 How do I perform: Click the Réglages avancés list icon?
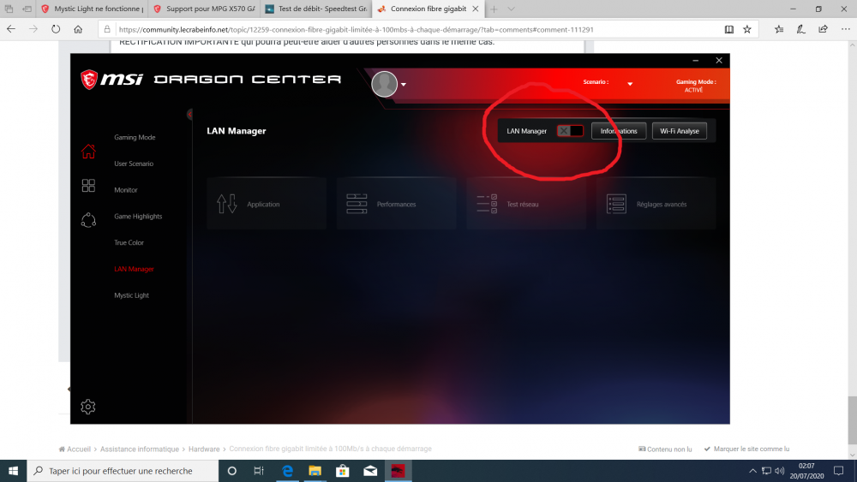coord(616,204)
